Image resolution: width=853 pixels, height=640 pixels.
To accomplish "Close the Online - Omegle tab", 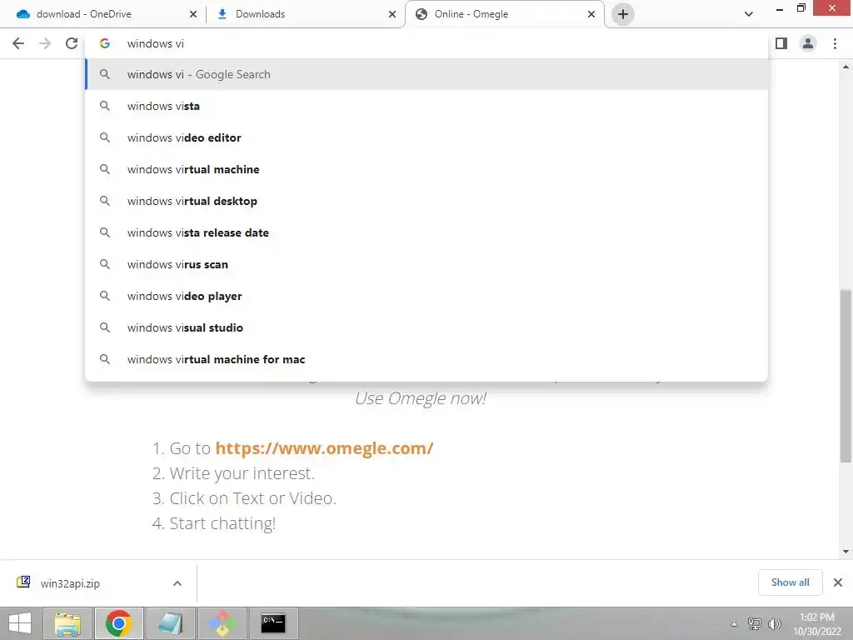I will coord(591,14).
